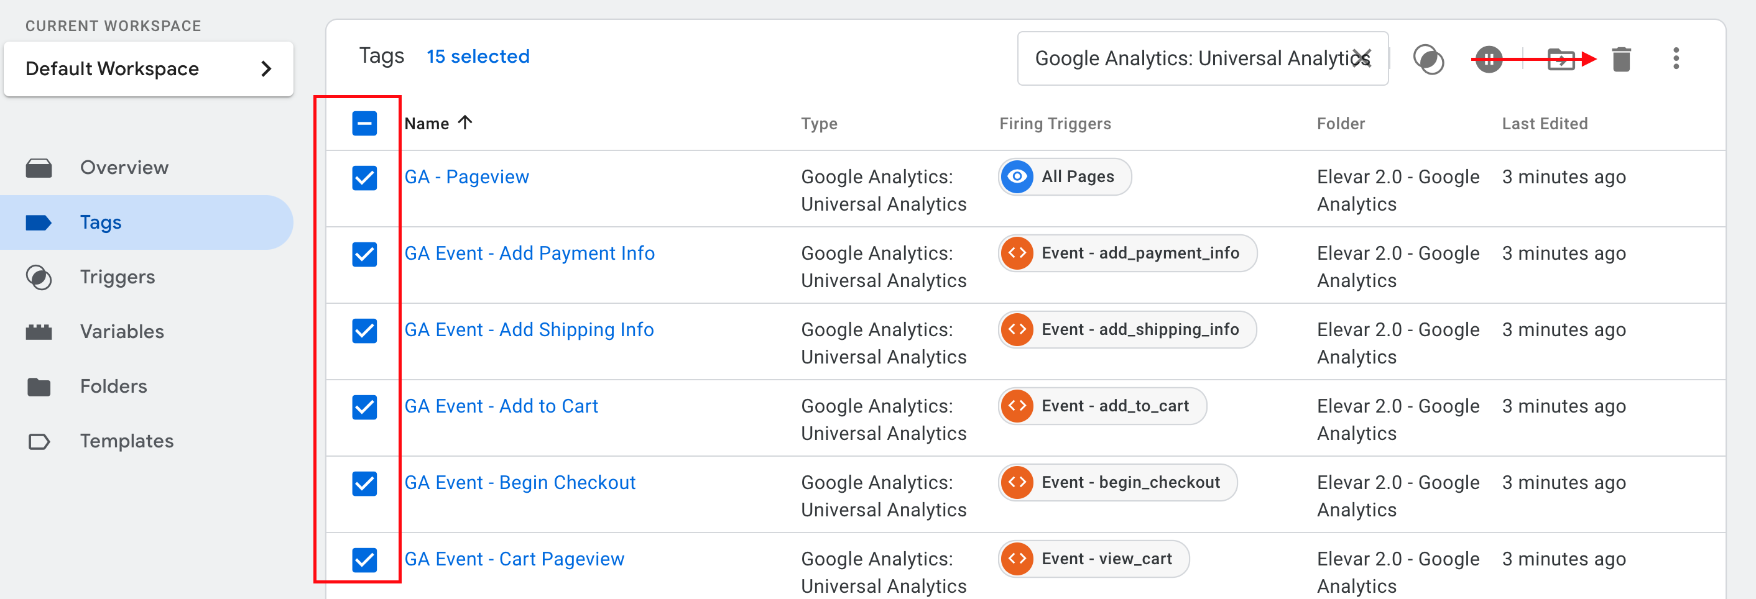
Task: Open the three-dot more actions menu
Action: pyautogui.click(x=1676, y=58)
